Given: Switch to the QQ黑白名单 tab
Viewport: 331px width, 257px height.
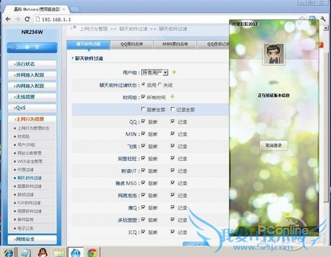Looking at the screenshot, I should click(132, 44).
